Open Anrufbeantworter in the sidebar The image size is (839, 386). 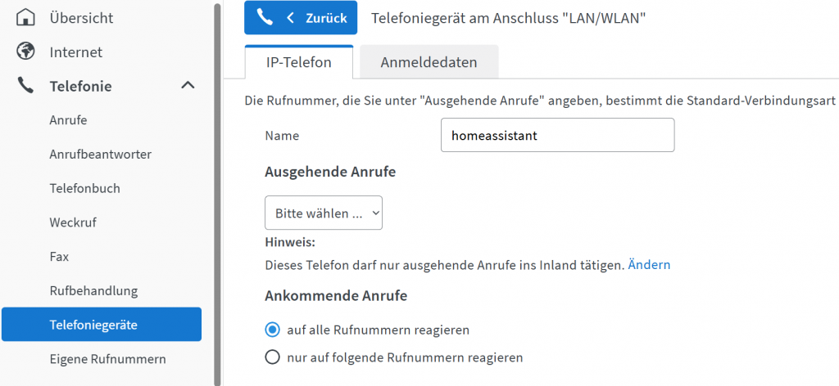coord(100,154)
